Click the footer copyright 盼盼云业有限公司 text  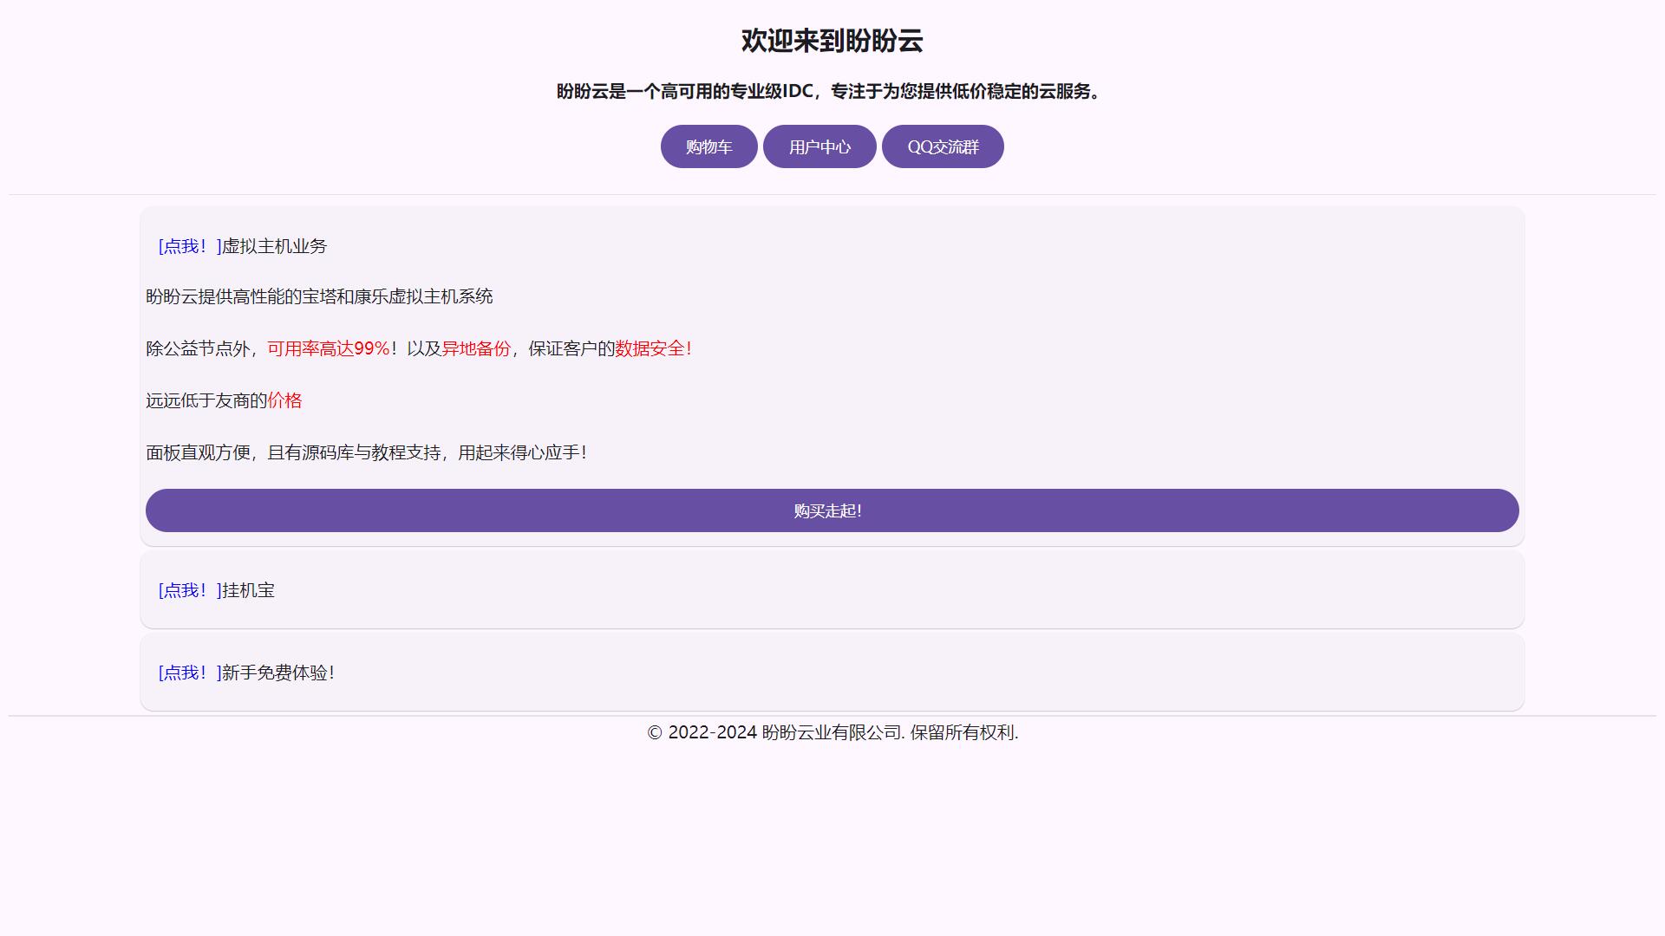coord(832,732)
